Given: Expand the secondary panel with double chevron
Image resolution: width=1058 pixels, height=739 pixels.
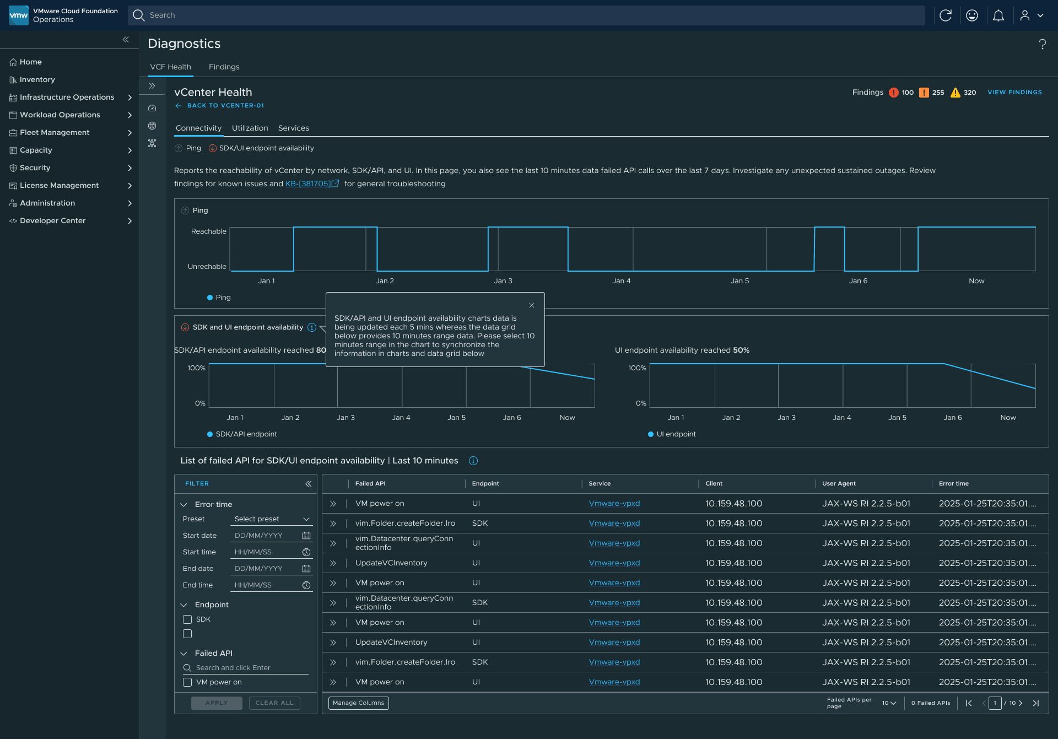Looking at the screenshot, I should 152,86.
